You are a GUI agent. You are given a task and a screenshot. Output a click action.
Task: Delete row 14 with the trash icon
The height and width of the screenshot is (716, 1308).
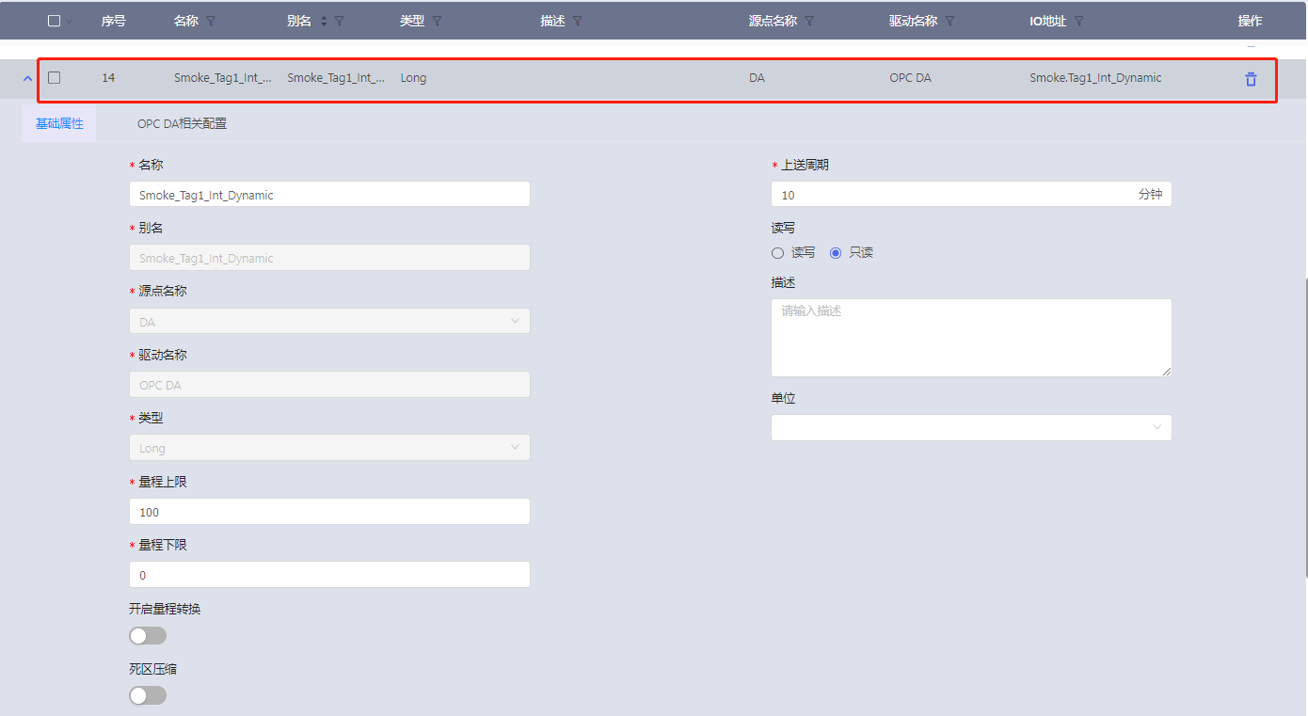(1251, 79)
